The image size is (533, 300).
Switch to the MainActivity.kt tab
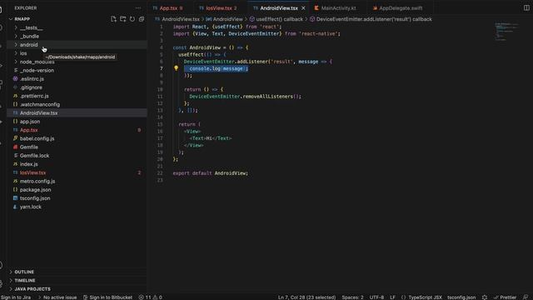tap(338, 7)
